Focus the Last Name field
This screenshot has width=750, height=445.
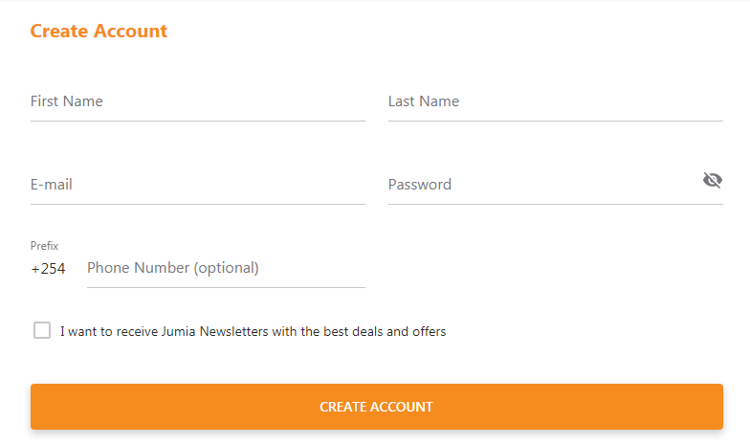(556, 101)
